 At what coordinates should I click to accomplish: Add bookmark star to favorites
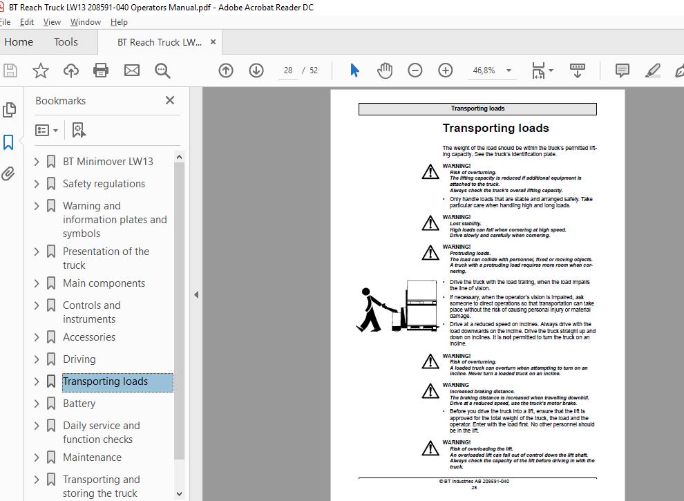(x=41, y=70)
